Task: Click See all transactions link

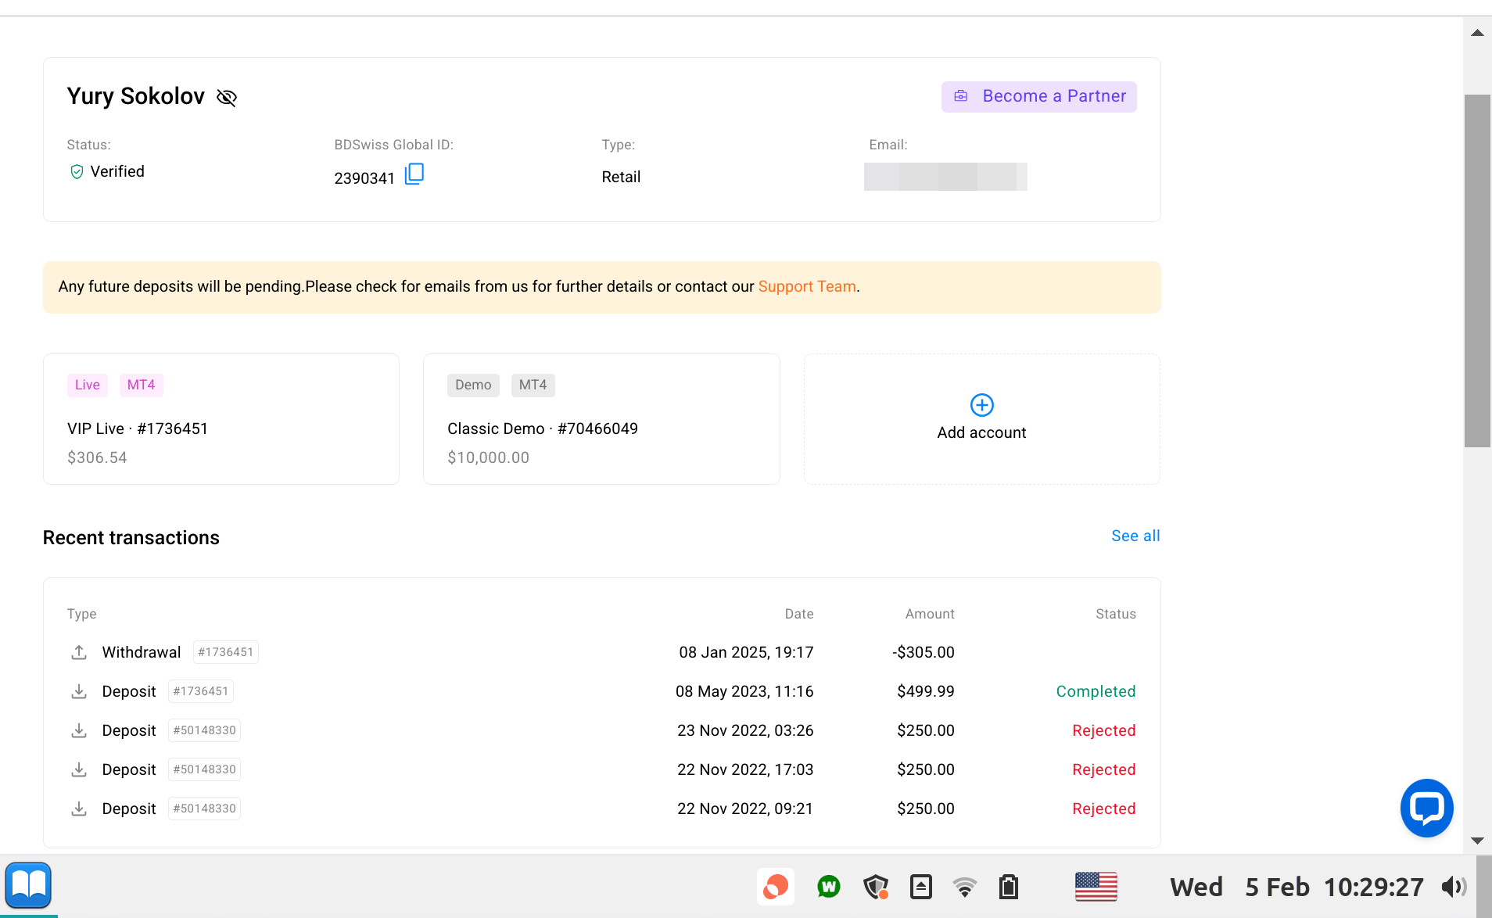Action: click(1135, 536)
